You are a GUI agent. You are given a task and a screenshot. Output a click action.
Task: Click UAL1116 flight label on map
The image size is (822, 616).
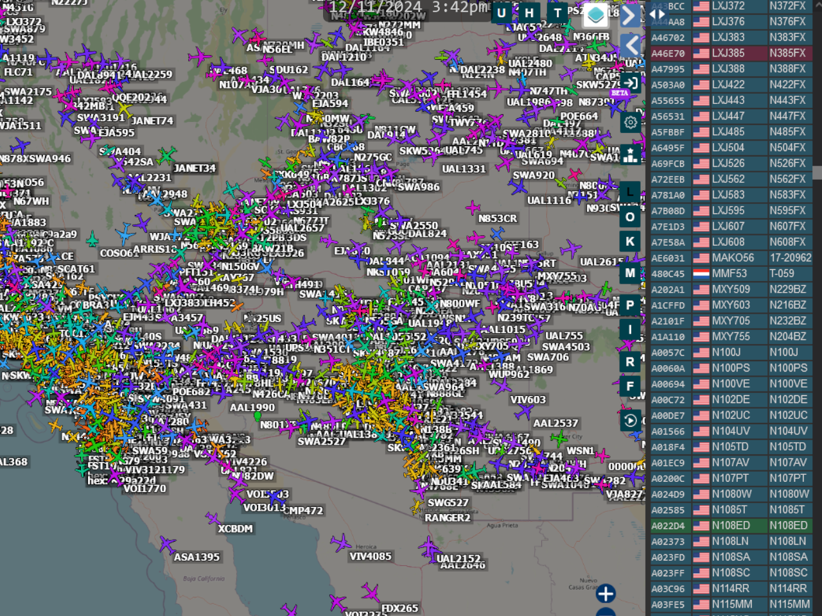click(x=549, y=201)
